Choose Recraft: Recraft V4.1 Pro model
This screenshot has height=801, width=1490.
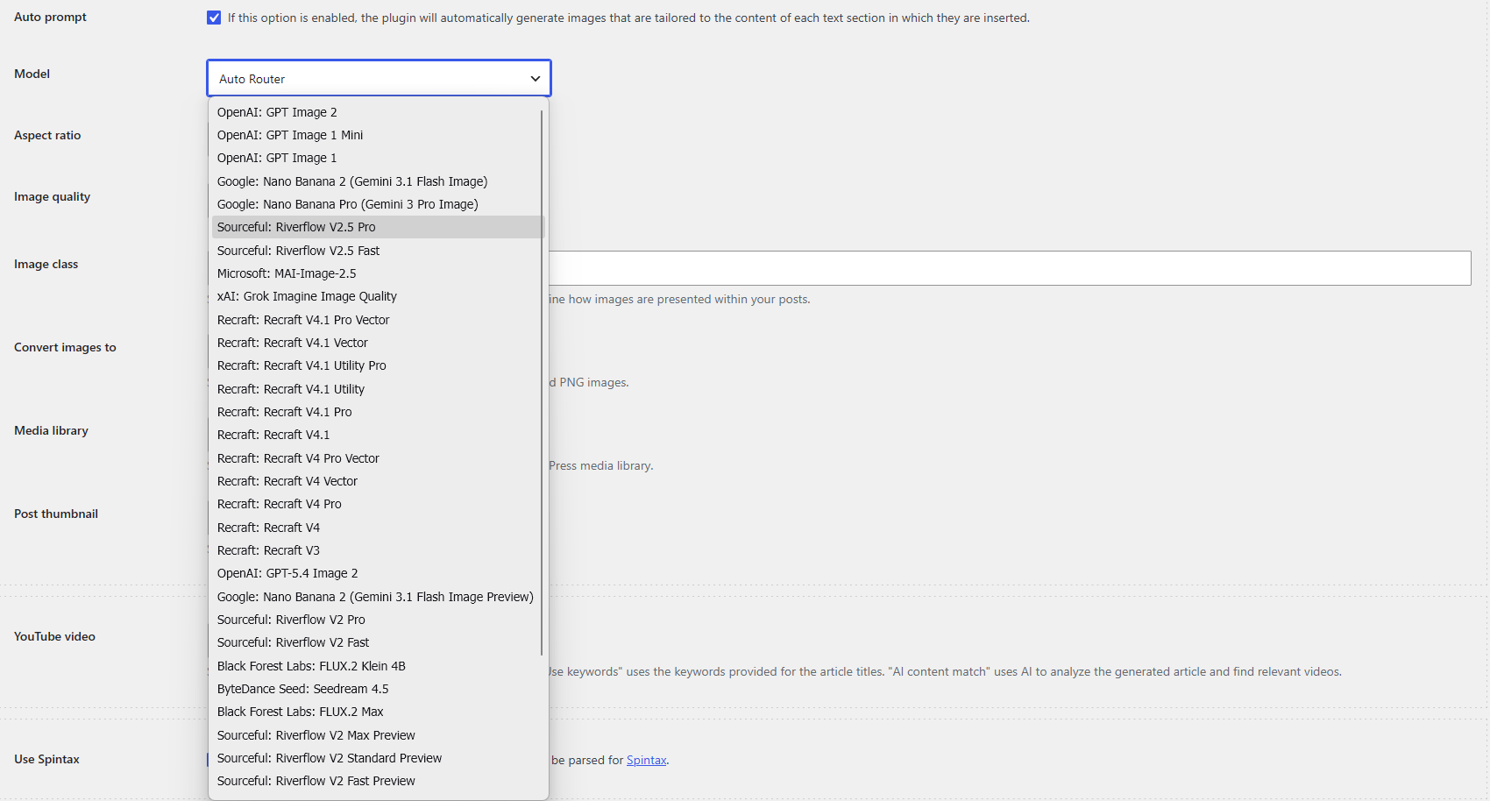[x=377, y=412]
